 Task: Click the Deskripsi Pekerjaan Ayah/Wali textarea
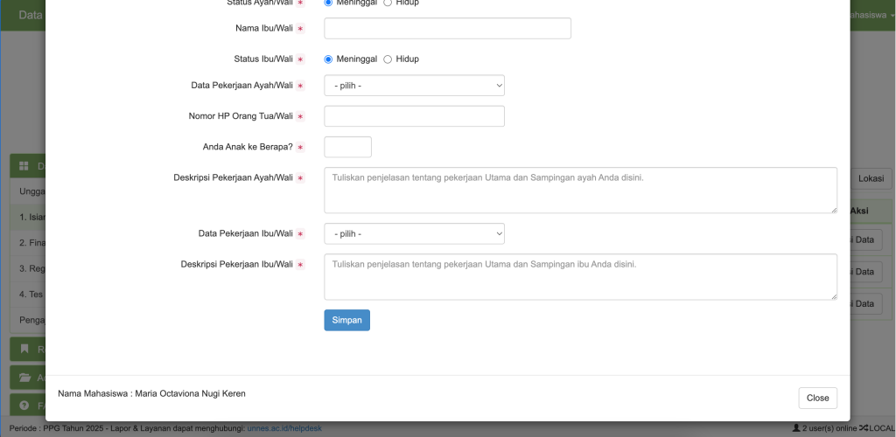coord(580,190)
